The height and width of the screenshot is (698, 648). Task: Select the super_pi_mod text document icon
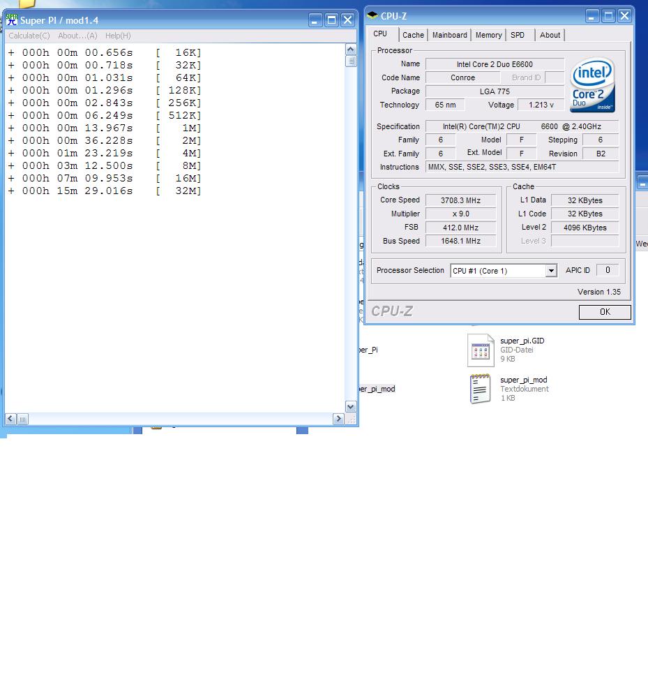481,389
